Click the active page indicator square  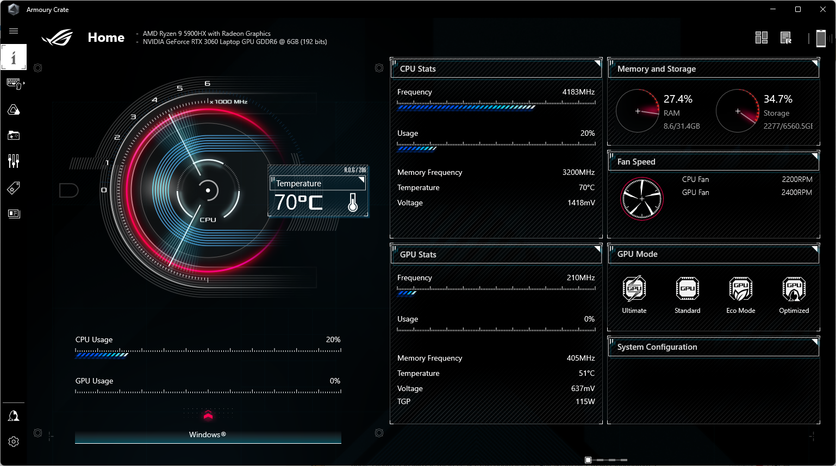[x=588, y=460]
